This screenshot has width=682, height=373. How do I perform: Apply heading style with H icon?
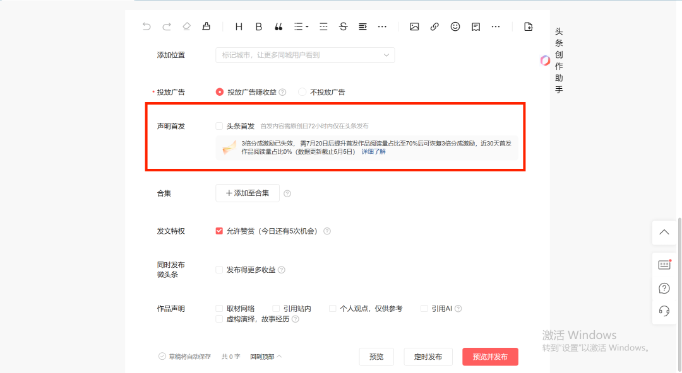point(239,27)
